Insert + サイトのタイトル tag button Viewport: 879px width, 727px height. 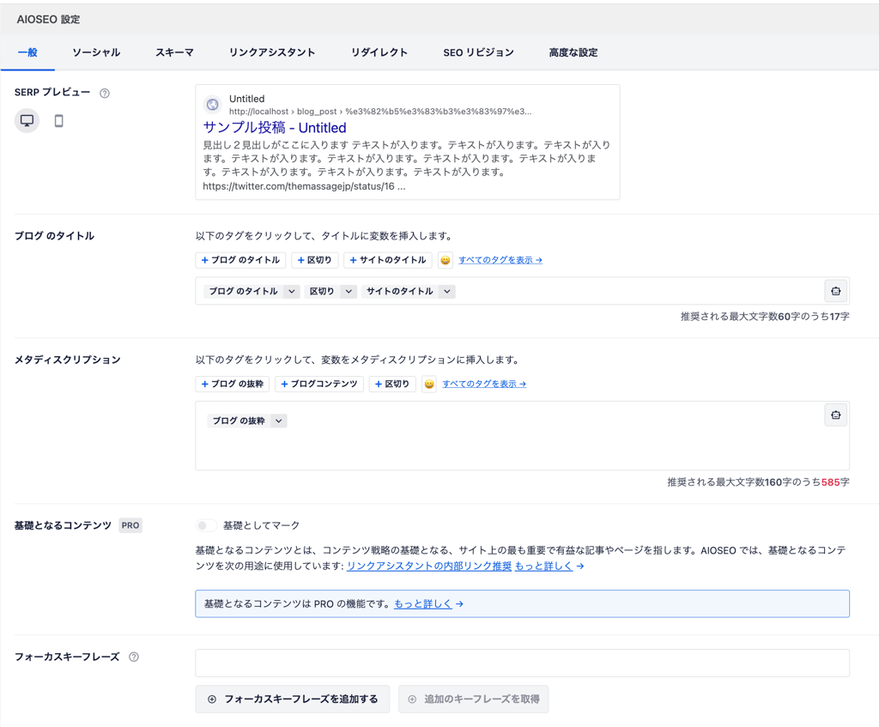pyautogui.click(x=388, y=260)
